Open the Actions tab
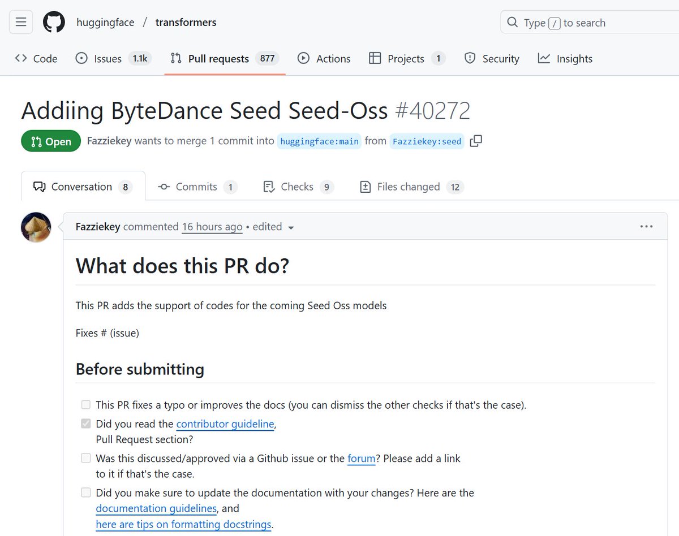This screenshot has height=536, width=679. [324, 59]
